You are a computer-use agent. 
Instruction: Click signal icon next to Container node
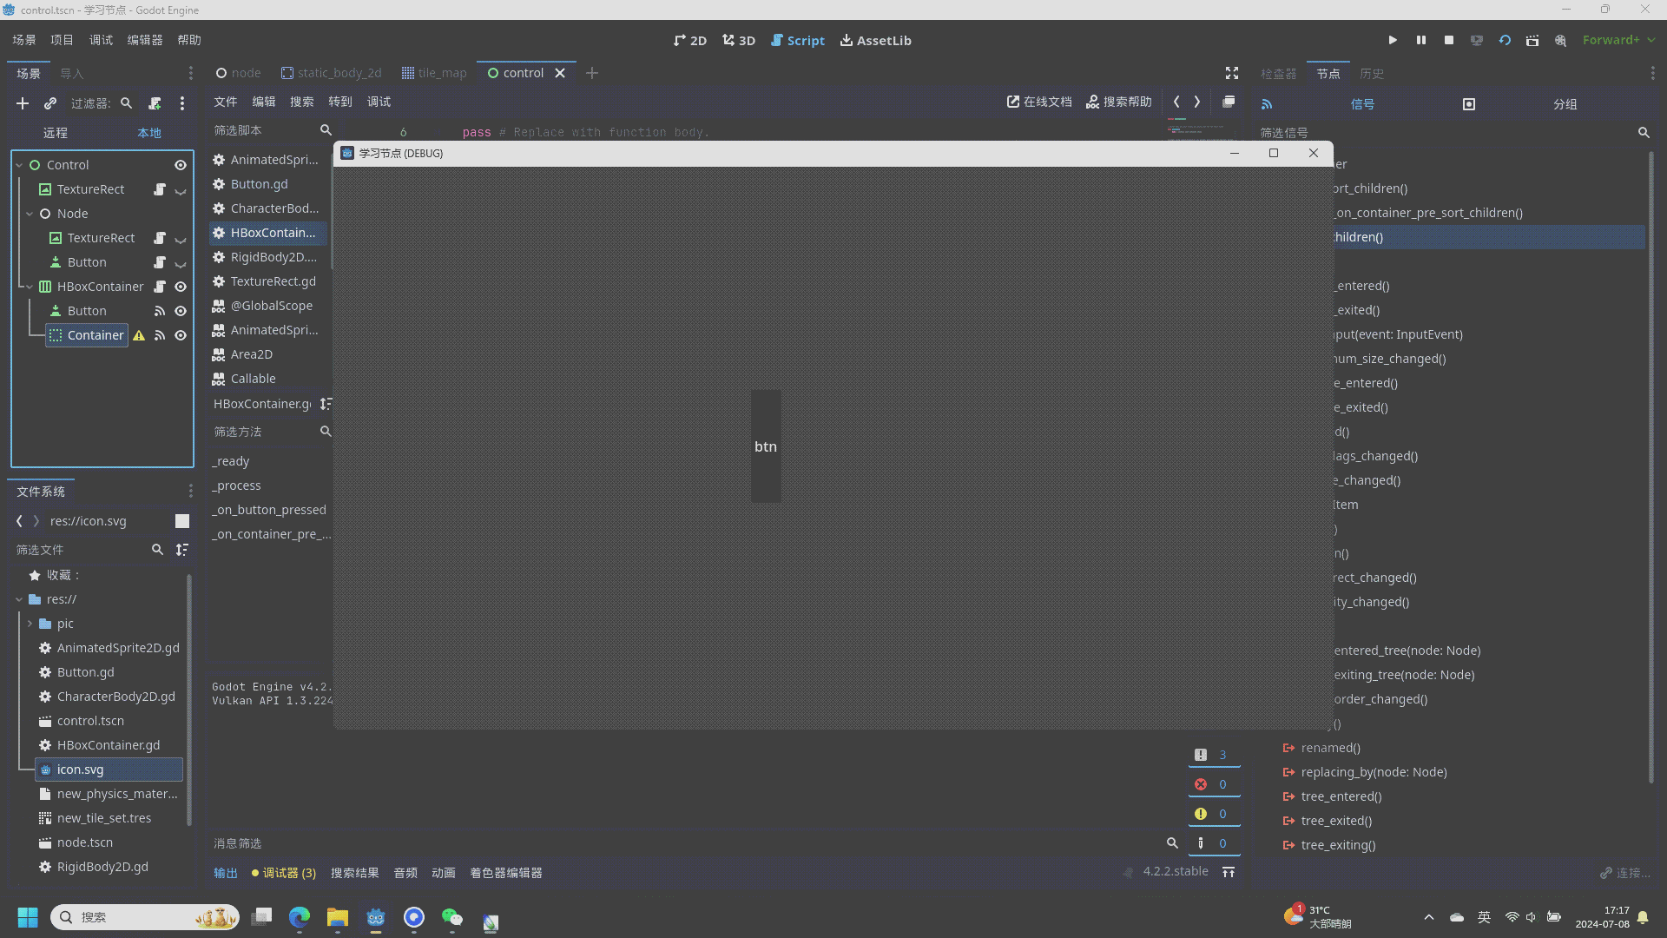160,335
